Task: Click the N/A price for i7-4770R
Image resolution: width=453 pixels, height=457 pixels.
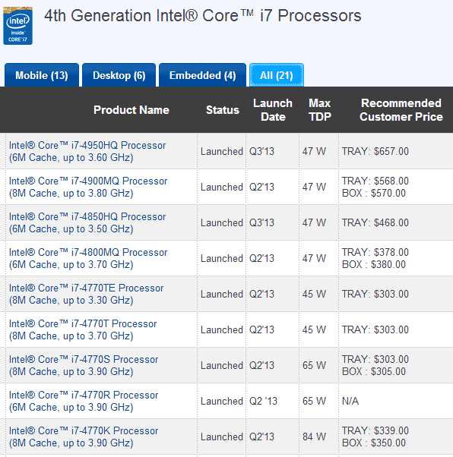Action: (x=350, y=401)
